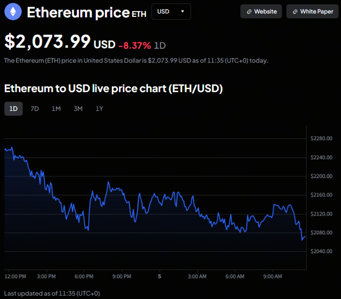Click the ETH ticker symbol label
The width and height of the screenshot is (341, 299).
coord(139,14)
